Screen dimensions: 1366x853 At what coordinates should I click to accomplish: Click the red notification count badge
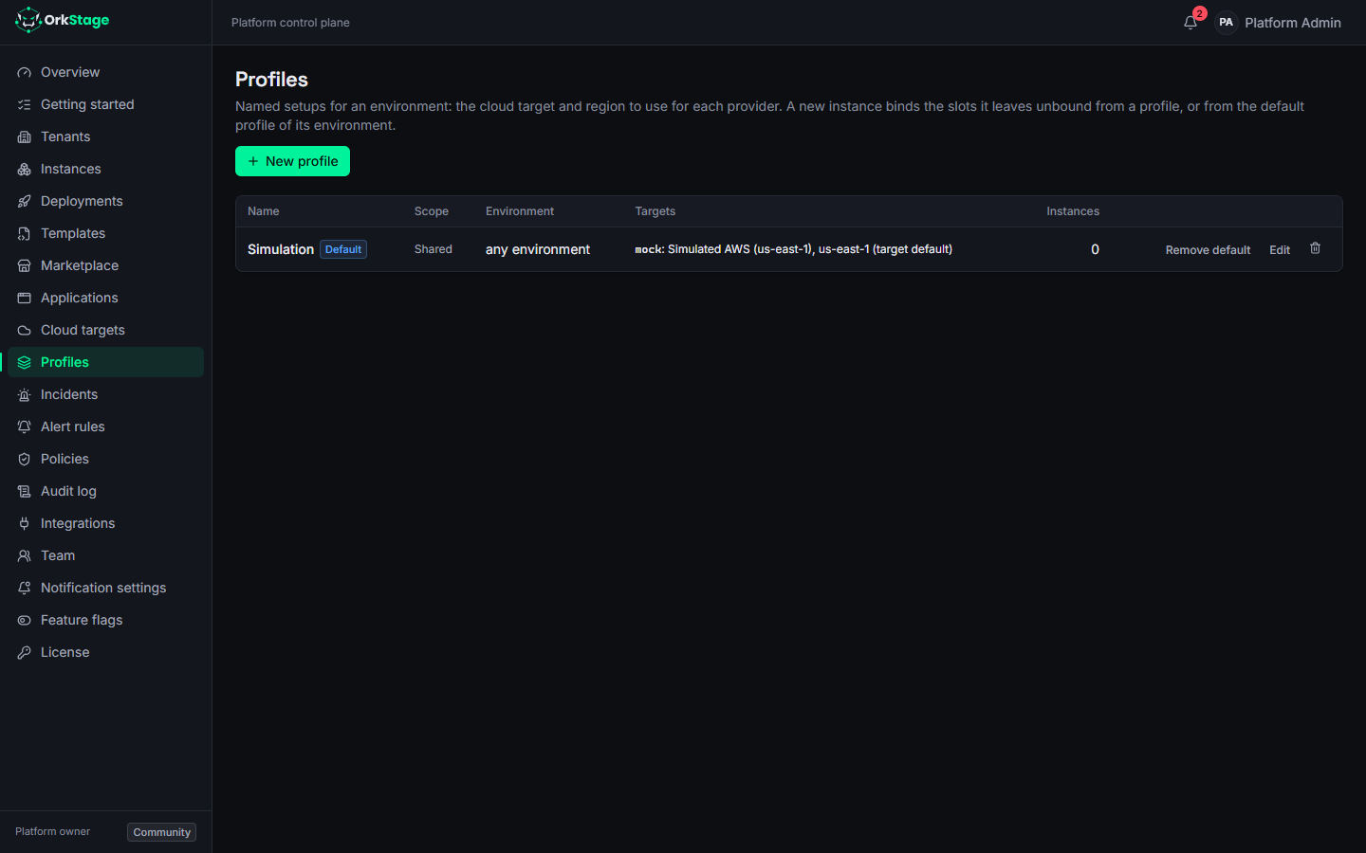(1200, 13)
